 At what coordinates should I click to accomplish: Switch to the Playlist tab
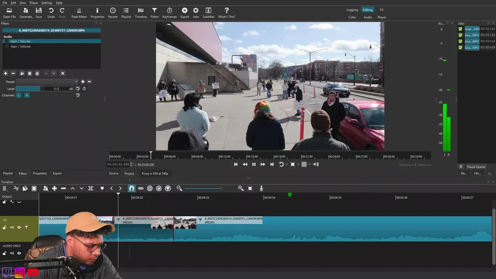pos(8,173)
